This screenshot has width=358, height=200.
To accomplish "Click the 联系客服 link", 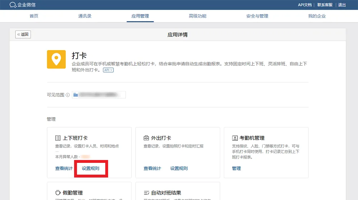I will pyautogui.click(x=325, y=5).
